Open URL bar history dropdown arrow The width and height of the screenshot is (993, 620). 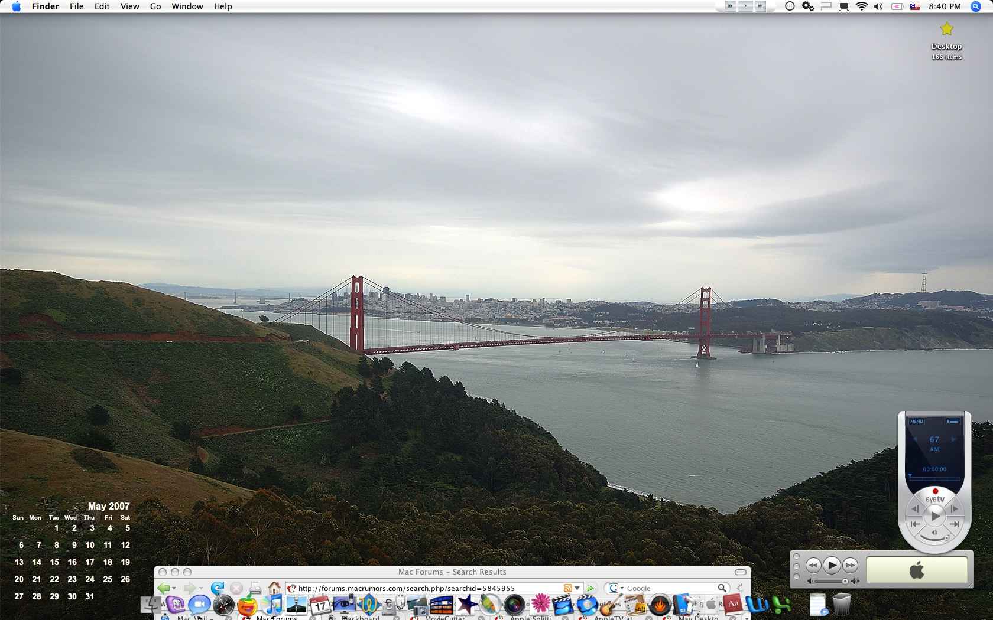(x=577, y=589)
